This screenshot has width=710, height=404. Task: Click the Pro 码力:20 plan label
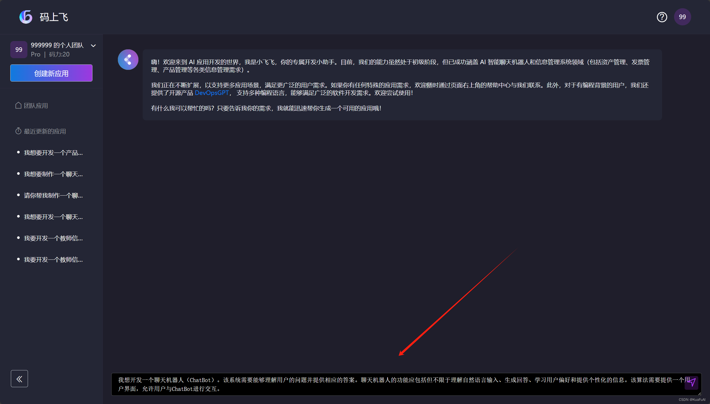tap(50, 54)
